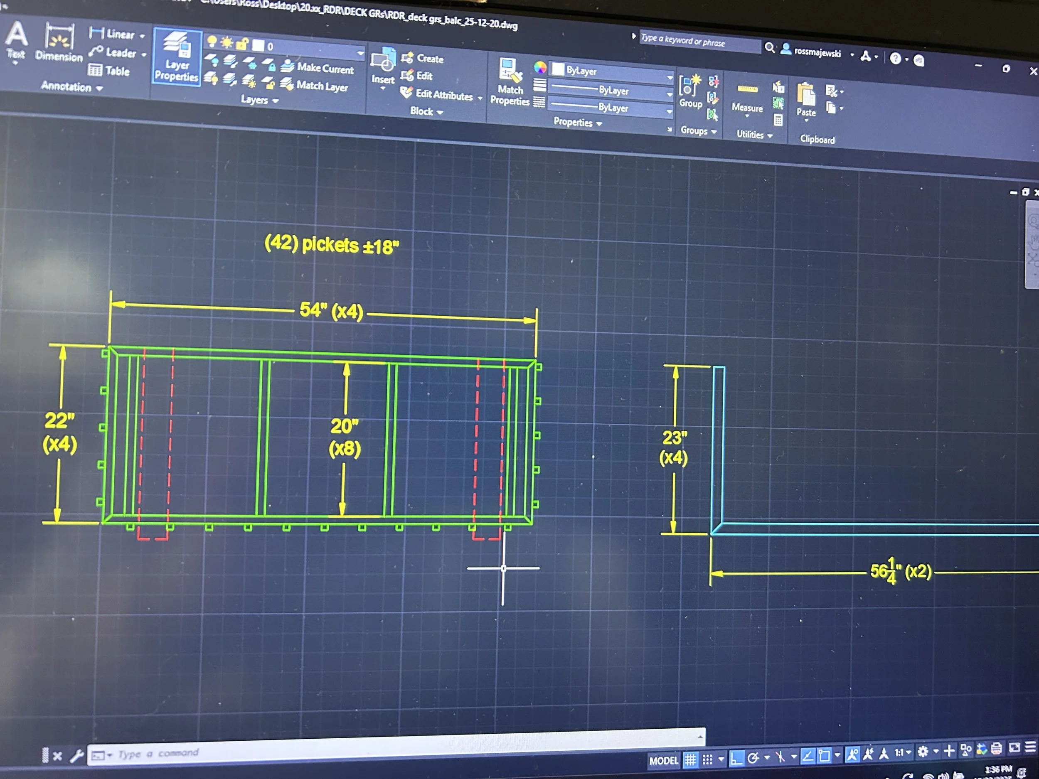
Task: Click Edit block
Action: 416,75
